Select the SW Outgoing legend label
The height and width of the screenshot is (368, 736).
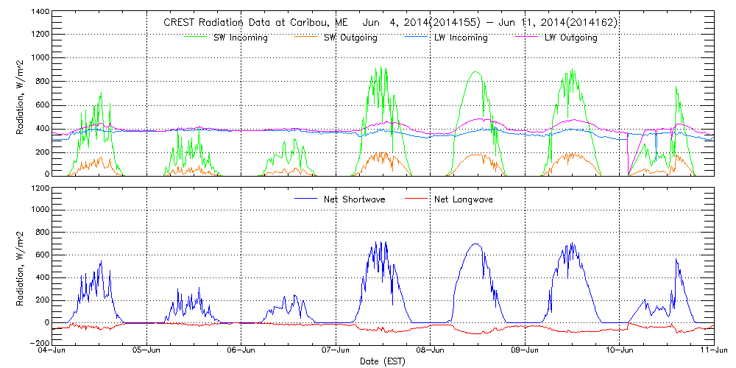coord(350,38)
